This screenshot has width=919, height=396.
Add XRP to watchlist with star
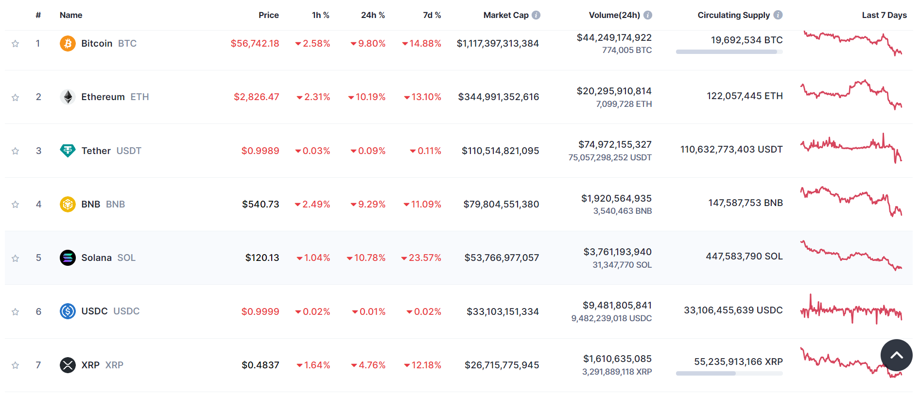(x=16, y=365)
